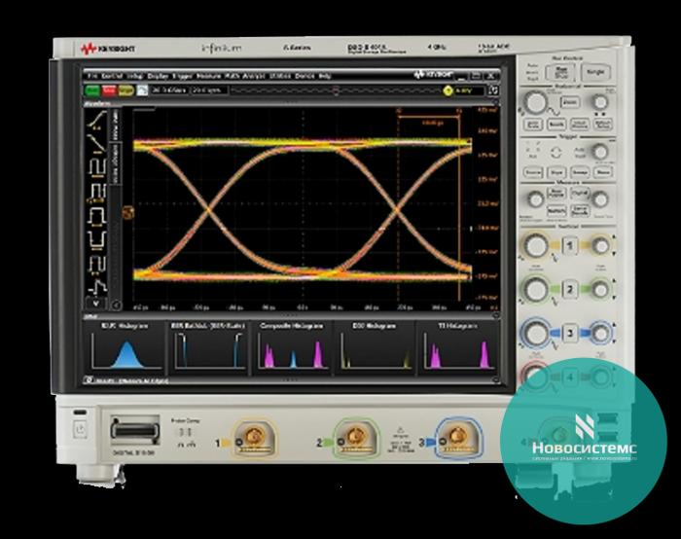The width and height of the screenshot is (681, 539).
Task: Click the front-panel power button
Action: pos(81,430)
